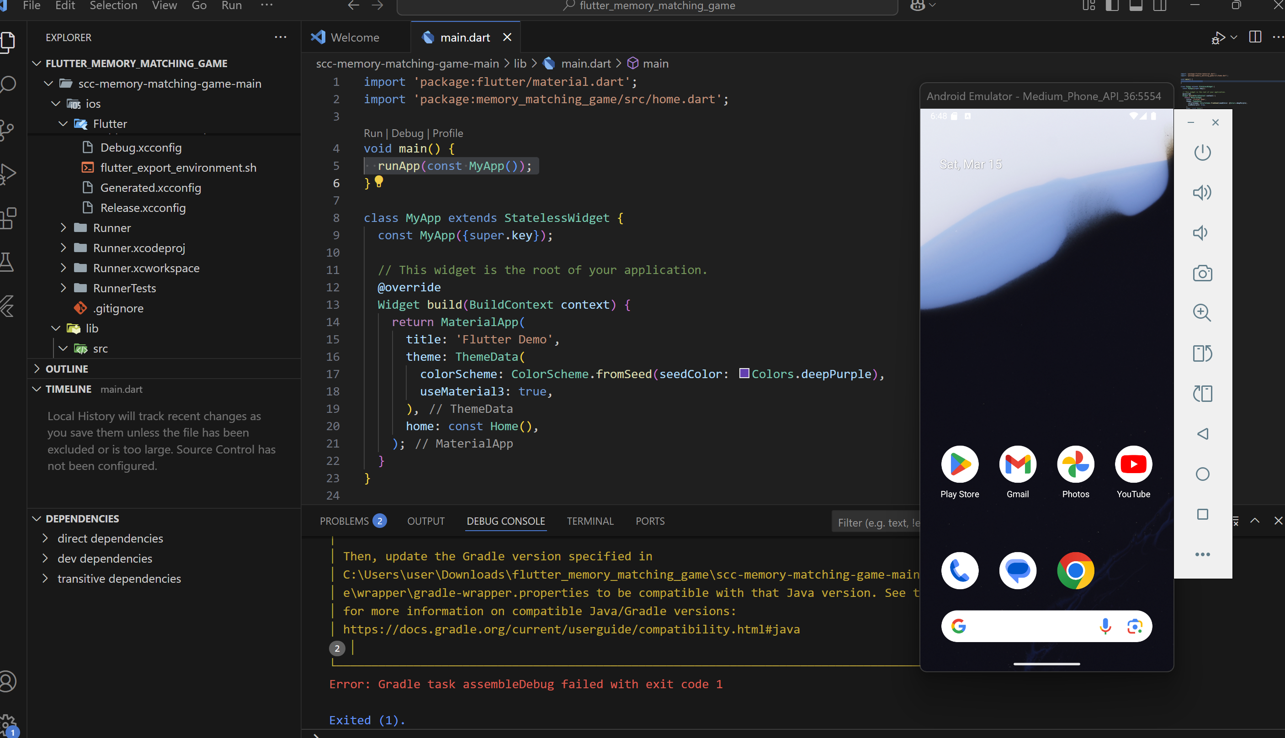Open Chrome browser on emulator

coord(1075,571)
